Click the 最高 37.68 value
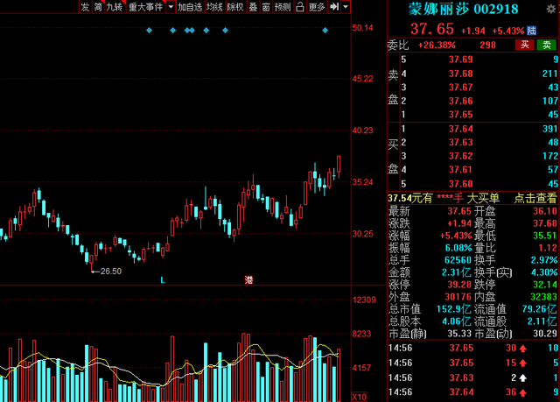Image resolution: width=560 pixels, height=402 pixels. (545, 223)
